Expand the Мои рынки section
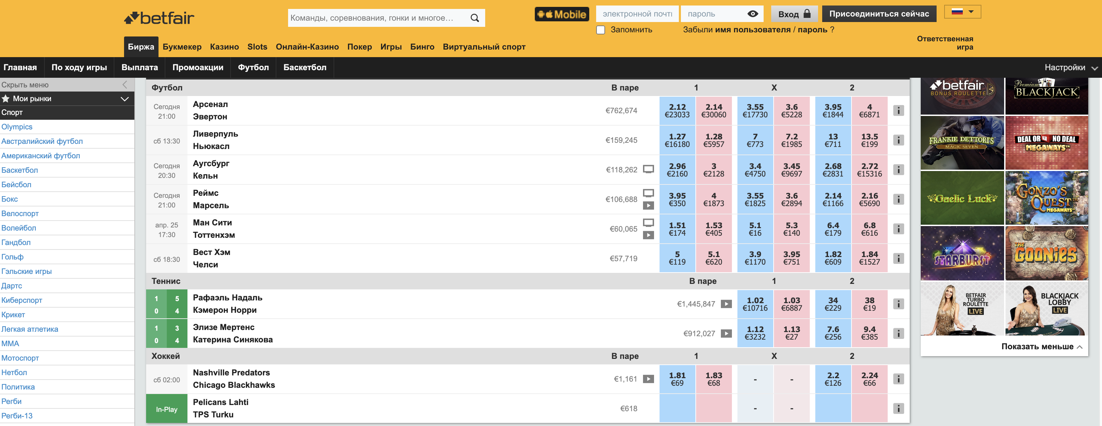 [124, 99]
